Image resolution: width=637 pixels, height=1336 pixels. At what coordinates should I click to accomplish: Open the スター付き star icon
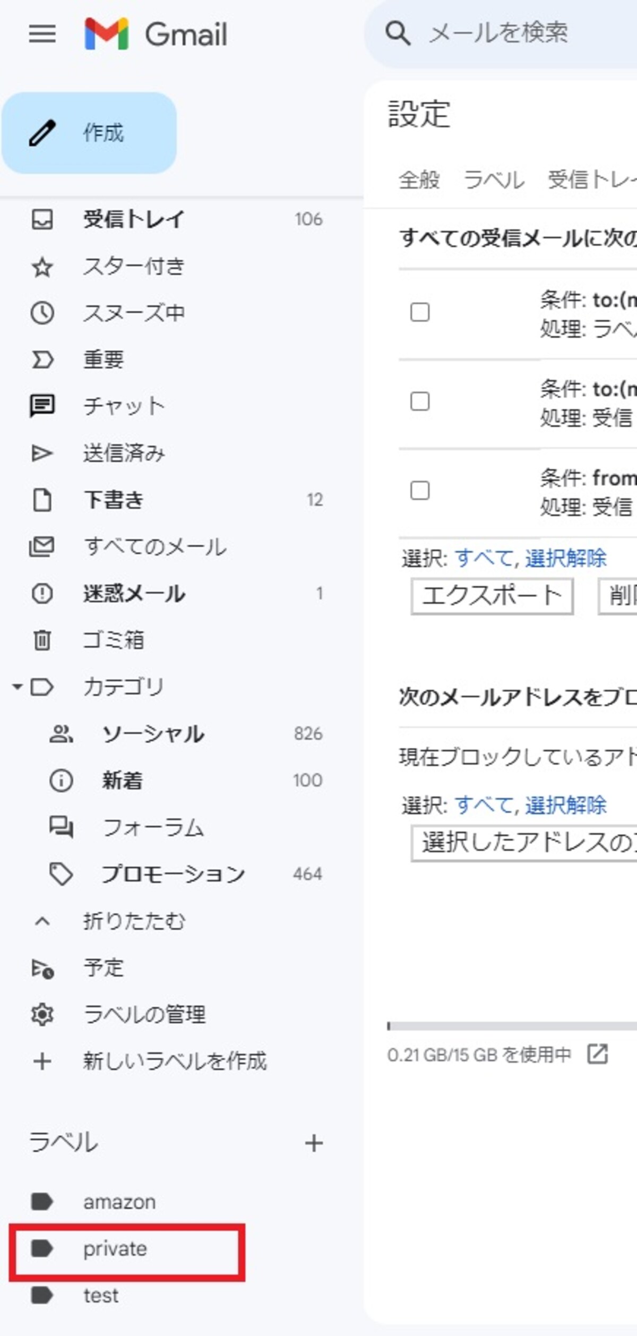pos(42,267)
